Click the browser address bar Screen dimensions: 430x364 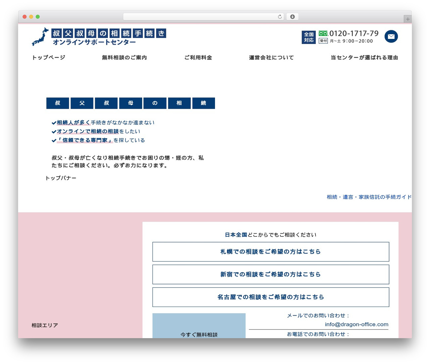[203, 17]
